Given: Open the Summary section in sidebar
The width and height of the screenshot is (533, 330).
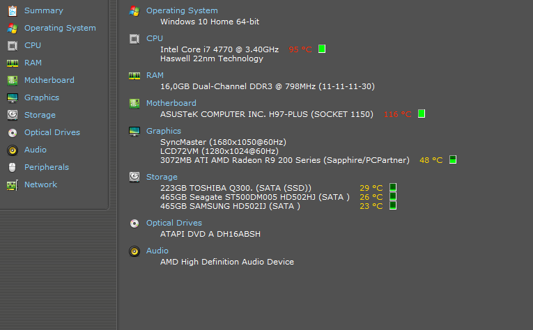Looking at the screenshot, I should point(44,10).
